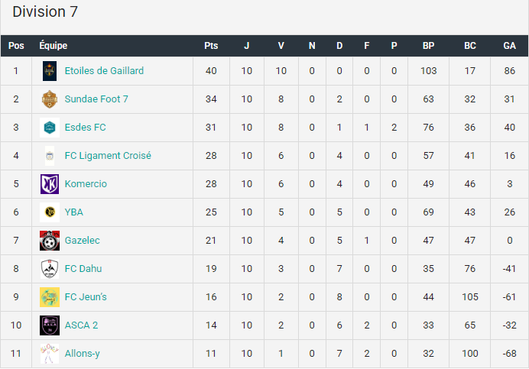The height and width of the screenshot is (369, 529).
Task: Click the Sundae Foot 7 badge icon
Action: click(50, 99)
